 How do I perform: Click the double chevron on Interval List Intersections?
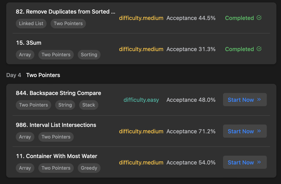click(x=259, y=131)
